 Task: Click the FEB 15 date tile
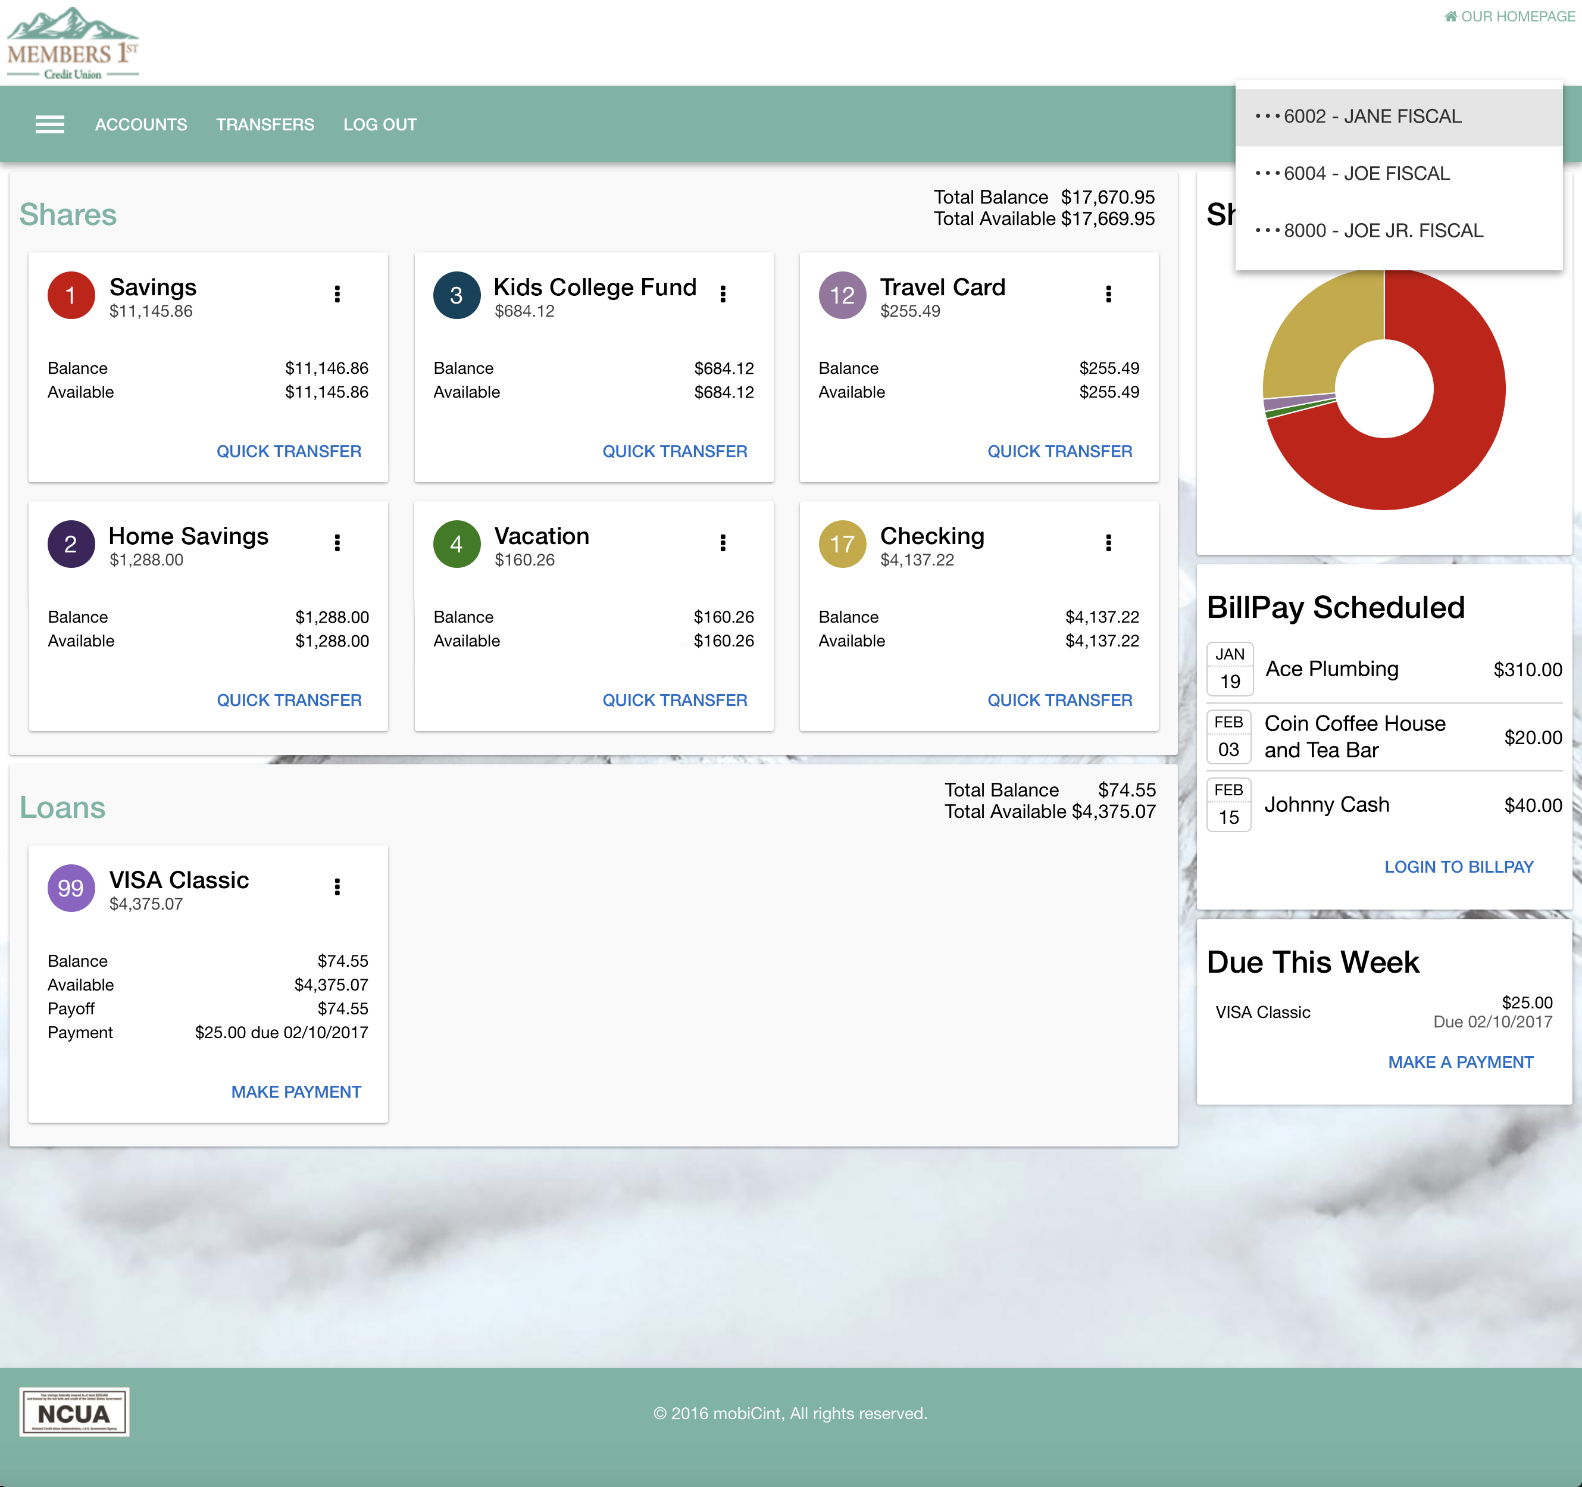coord(1228,804)
